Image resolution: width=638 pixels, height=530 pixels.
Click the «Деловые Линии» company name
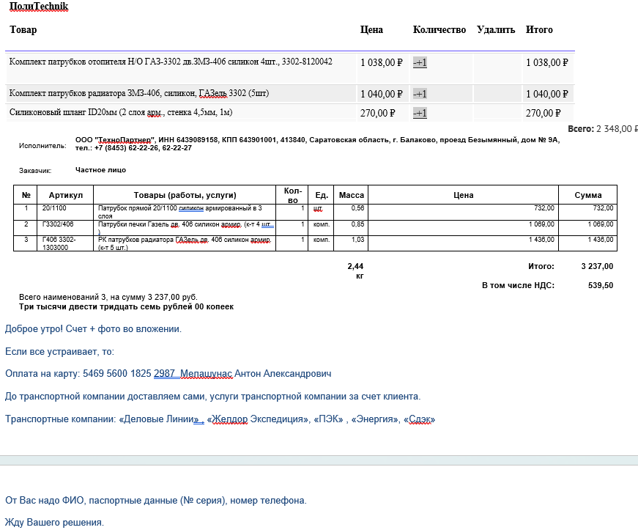[159, 419]
